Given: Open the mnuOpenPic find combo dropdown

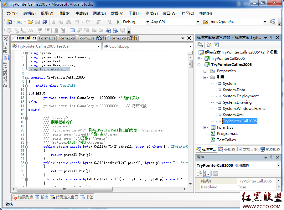Looking at the screenshot, I should pos(265,22).
